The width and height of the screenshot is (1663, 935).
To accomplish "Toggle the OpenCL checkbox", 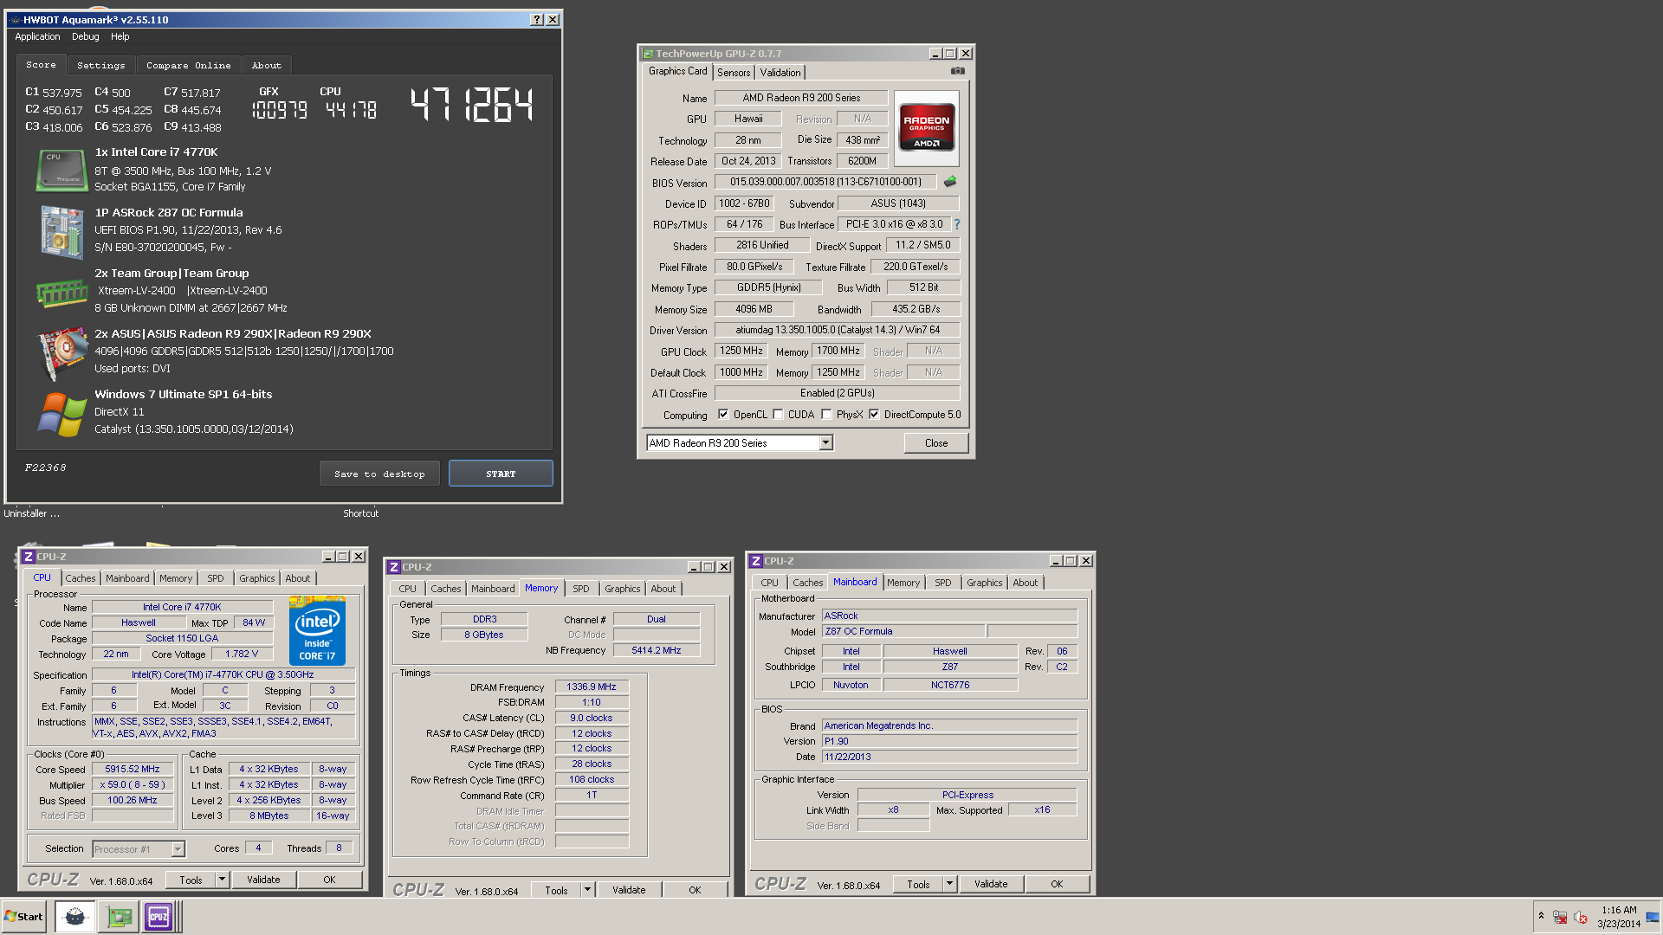I will pyautogui.click(x=723, y=414).
